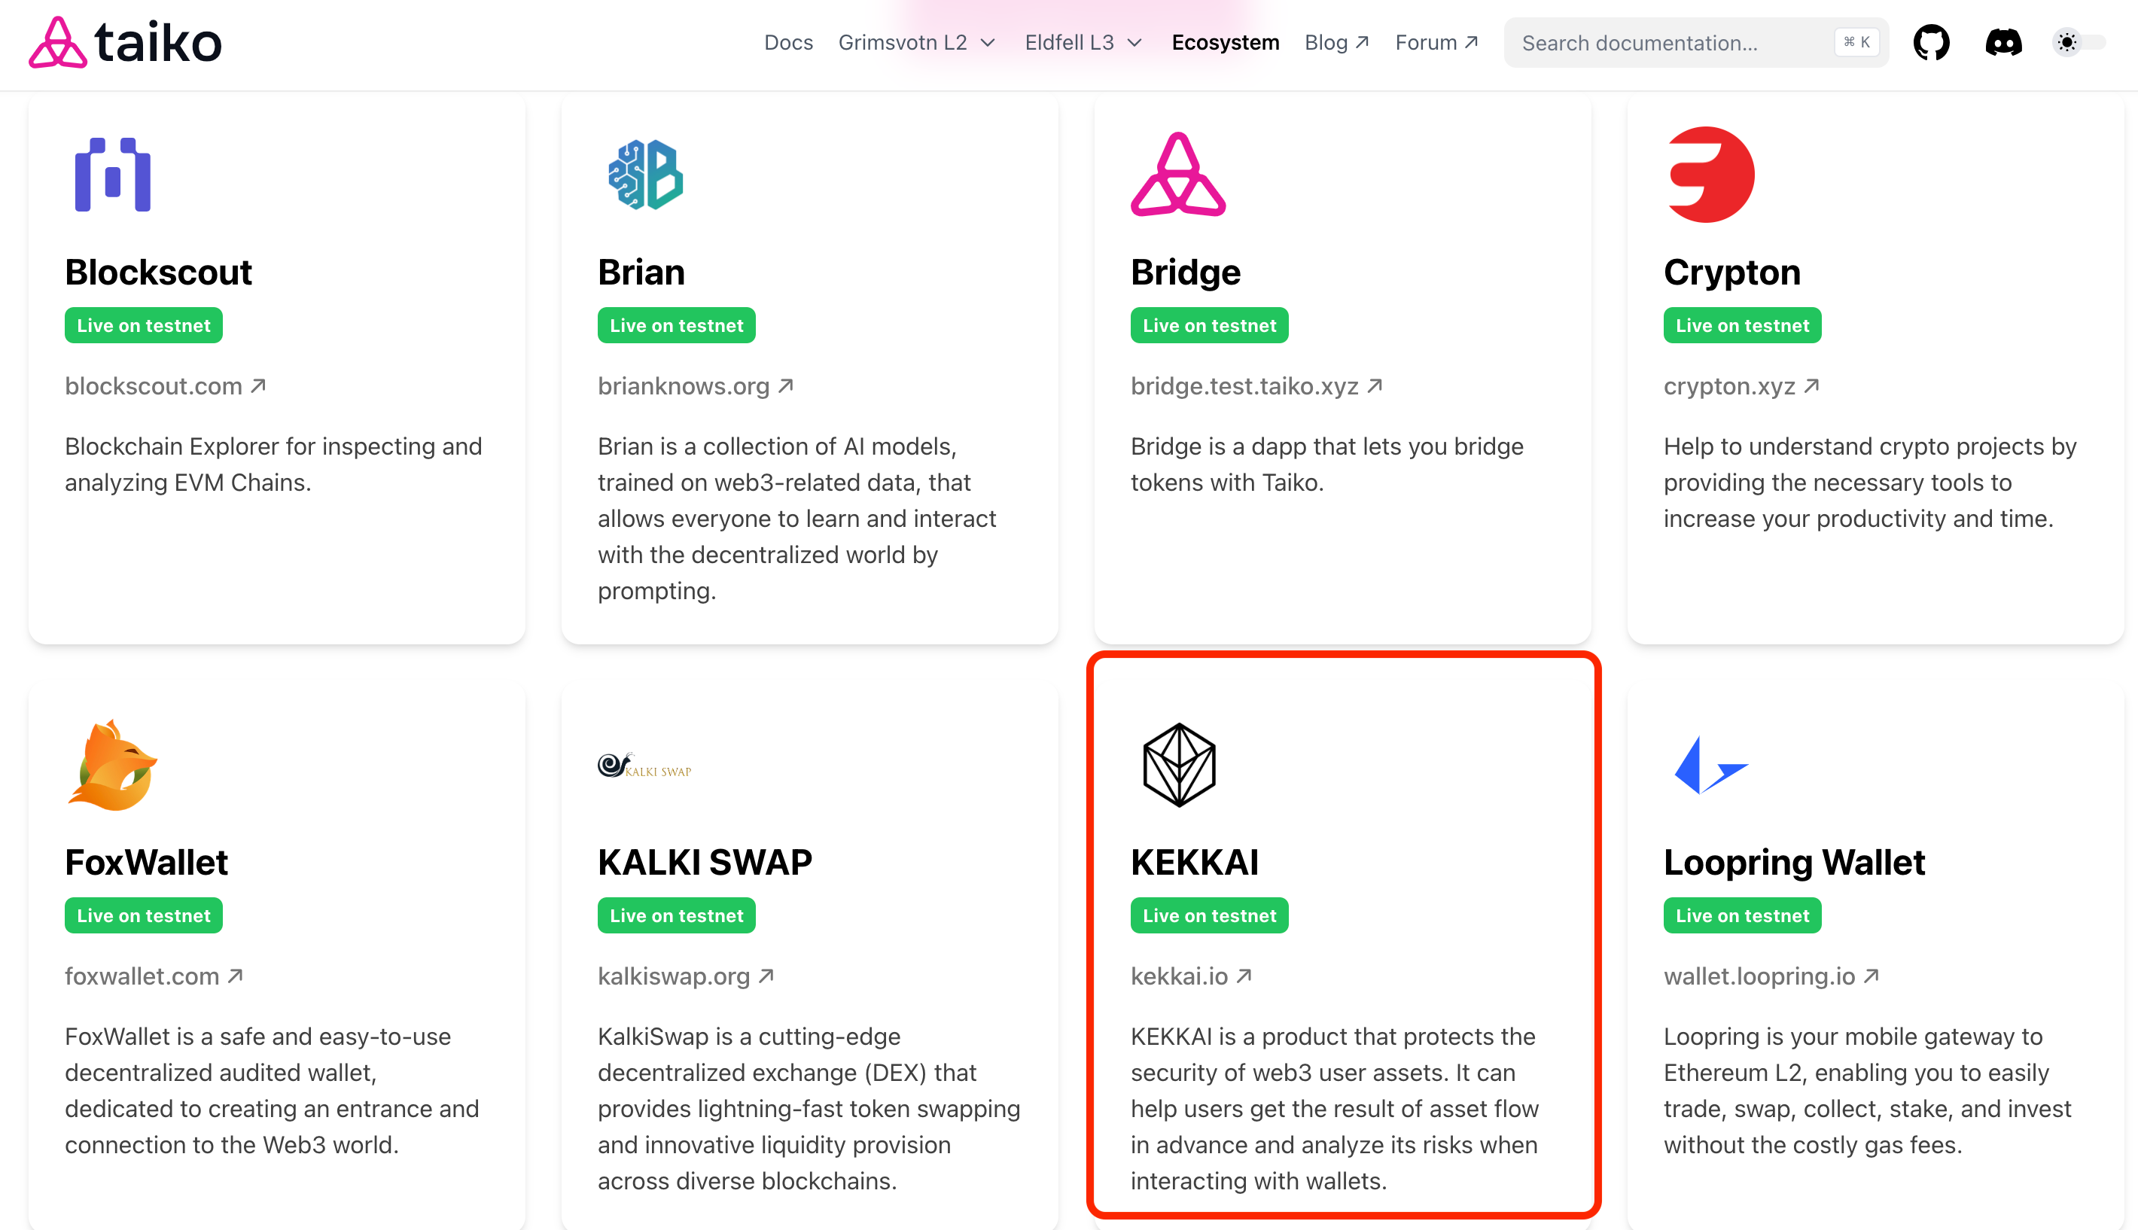The height and width of the screenshot is (1230, 2138).
Task: Expand the Grimsvotn L2 dropdown
Action: [916, 42]
